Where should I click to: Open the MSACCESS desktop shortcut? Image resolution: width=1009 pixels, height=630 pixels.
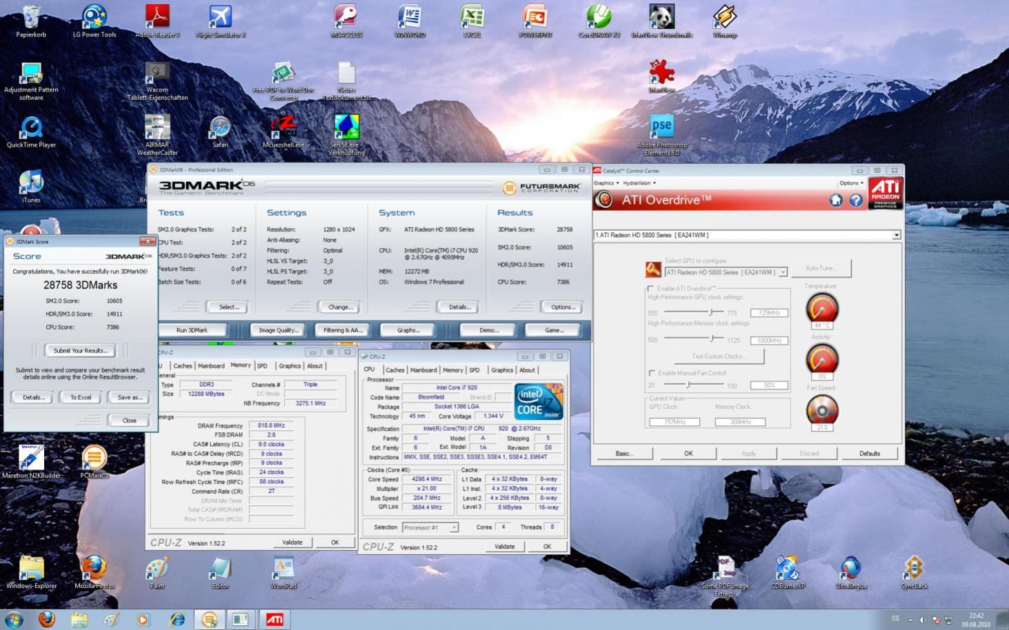[346, 21]
